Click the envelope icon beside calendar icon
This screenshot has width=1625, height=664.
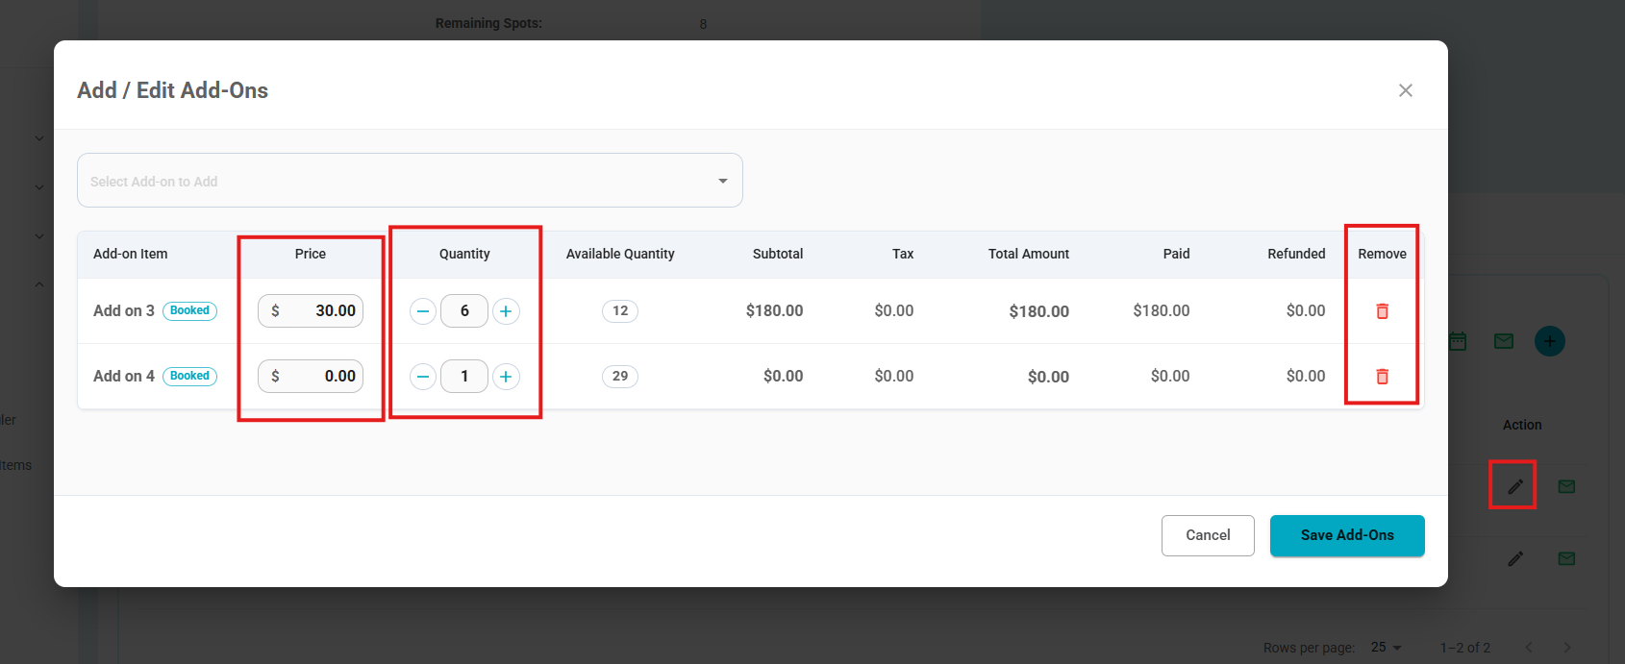click(1504, 341)
